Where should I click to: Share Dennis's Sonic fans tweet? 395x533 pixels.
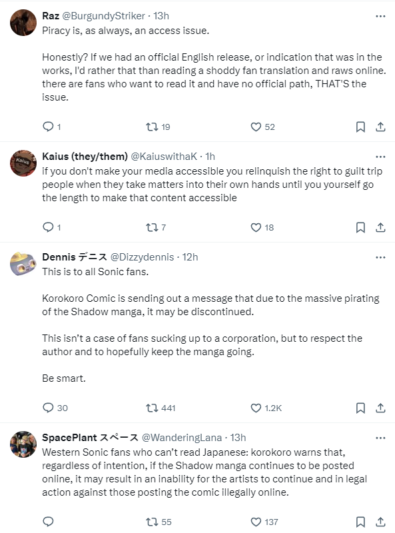pos(380,408)
